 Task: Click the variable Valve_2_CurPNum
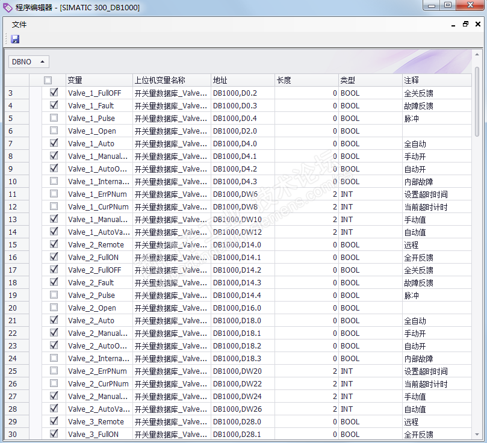[99, 383]
